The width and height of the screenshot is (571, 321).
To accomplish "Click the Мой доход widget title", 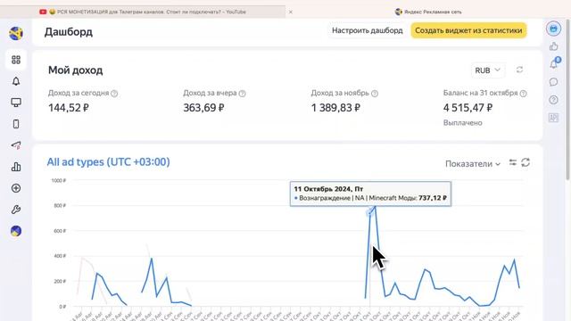I will click(75, 70).
